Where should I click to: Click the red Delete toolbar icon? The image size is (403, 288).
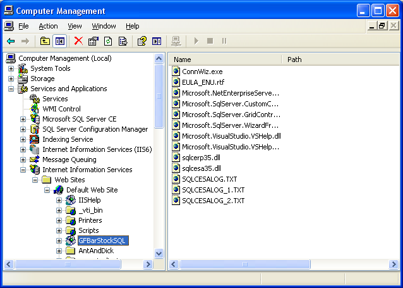78,41
